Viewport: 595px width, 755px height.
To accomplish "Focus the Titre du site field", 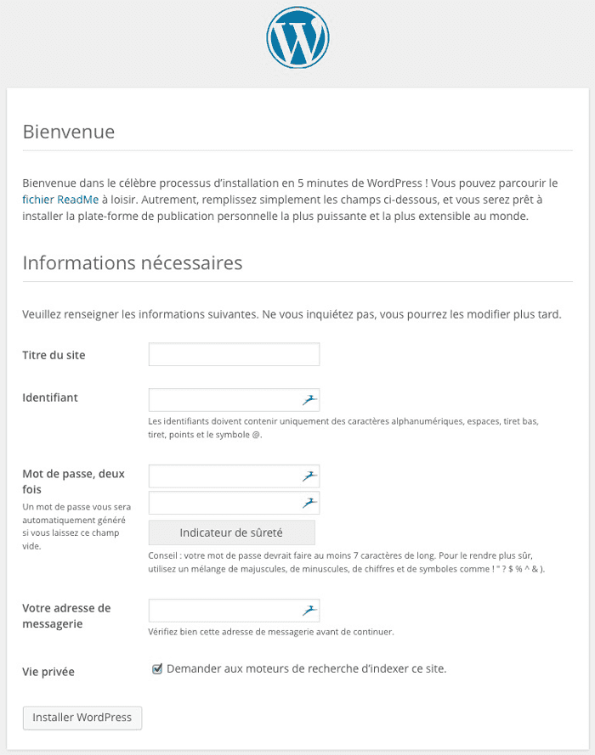I will [234, 354].
